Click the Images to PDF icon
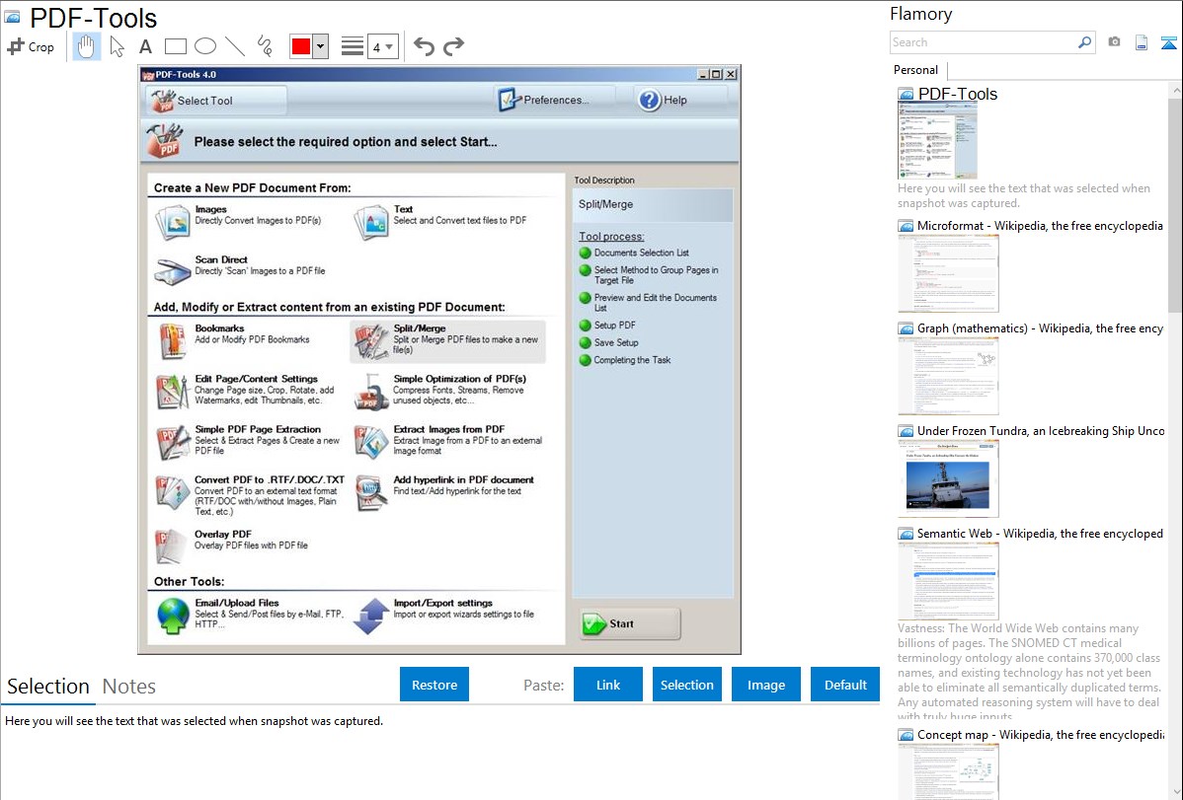1183x800 pixels. click(173, 222)
